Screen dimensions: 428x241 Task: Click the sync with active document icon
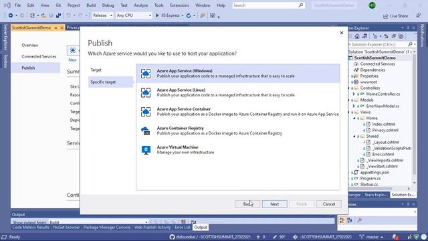386,36
